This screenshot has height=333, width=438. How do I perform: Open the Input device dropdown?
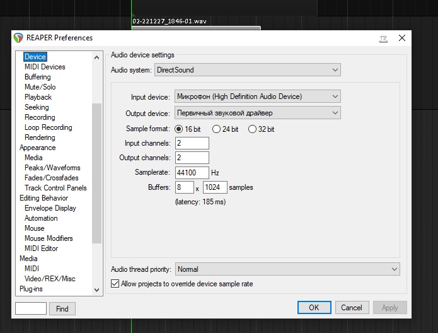tap(258, 96)
